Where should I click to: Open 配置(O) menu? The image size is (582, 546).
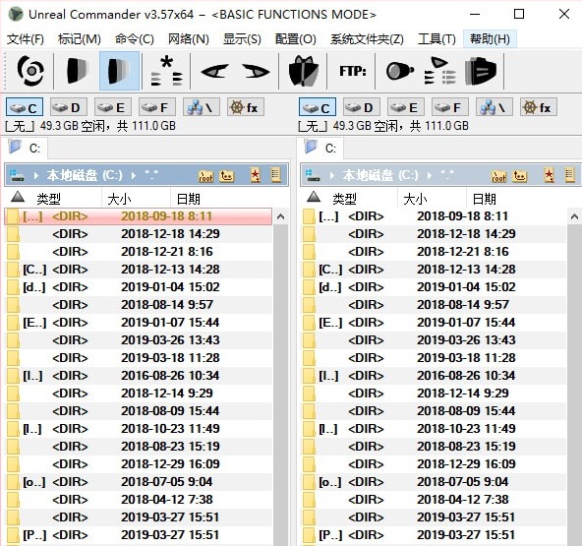(x=296, y=39)
